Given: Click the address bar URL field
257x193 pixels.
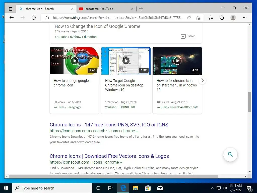Looking at the screenshot, I should [x=118, y=18].
